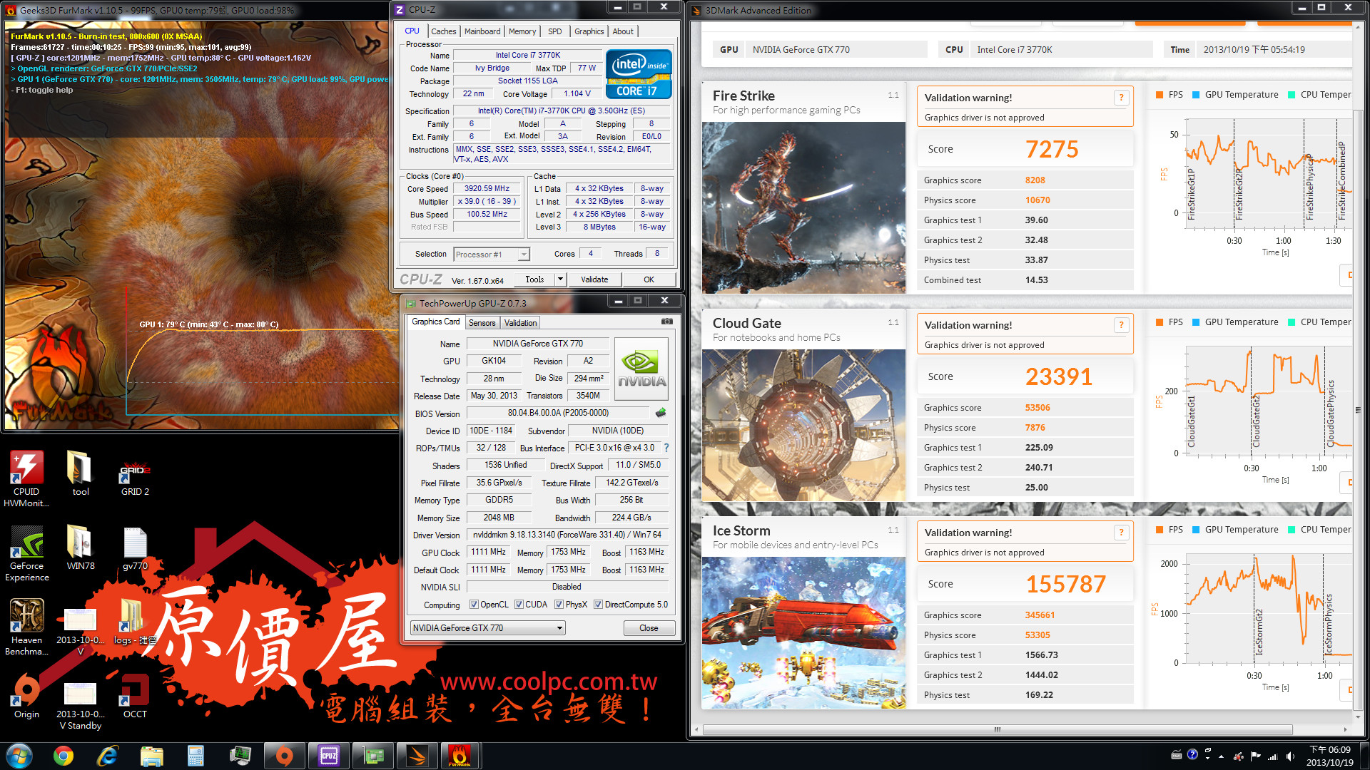Toggle the OpenCL checkbox

pos(474,605)
